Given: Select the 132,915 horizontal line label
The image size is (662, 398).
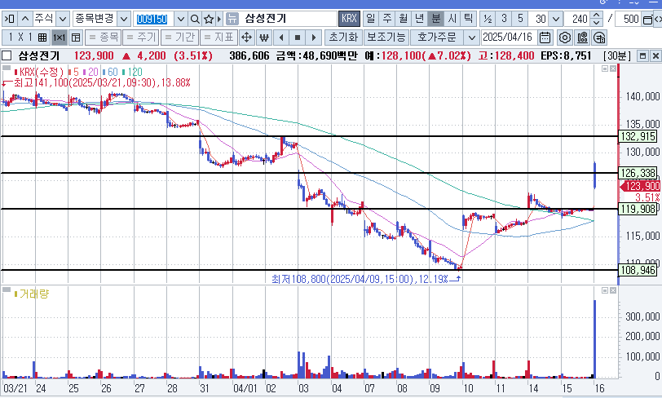Looking at the screenshot, I should [x=638, y=136].
